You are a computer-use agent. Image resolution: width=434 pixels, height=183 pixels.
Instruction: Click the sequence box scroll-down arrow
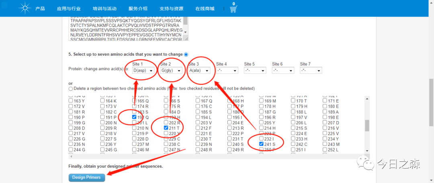(186, 32)
